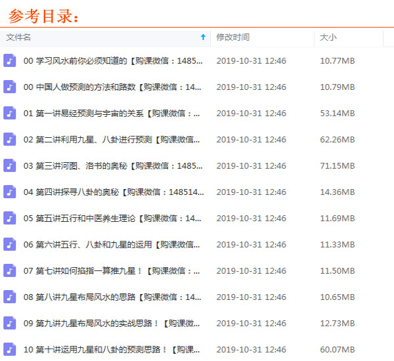This screenshot has height=361, width=394.
Task: Click the 文件名 column header
Action: pos(18,37)
